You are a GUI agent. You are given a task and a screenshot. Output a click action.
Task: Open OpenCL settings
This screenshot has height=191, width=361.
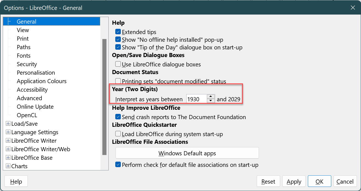pyautogui.click(x=27, y=115)
